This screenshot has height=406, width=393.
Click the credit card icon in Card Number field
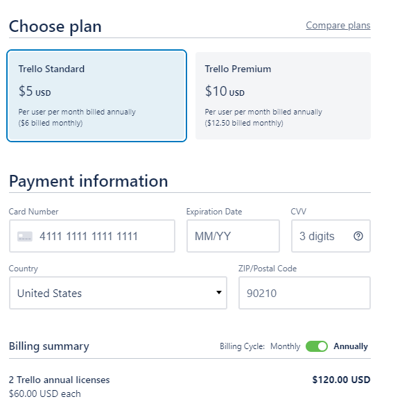coord(25,237)
